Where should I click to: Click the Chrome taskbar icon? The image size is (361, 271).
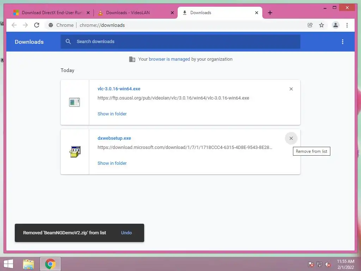[x=50, y=264]
